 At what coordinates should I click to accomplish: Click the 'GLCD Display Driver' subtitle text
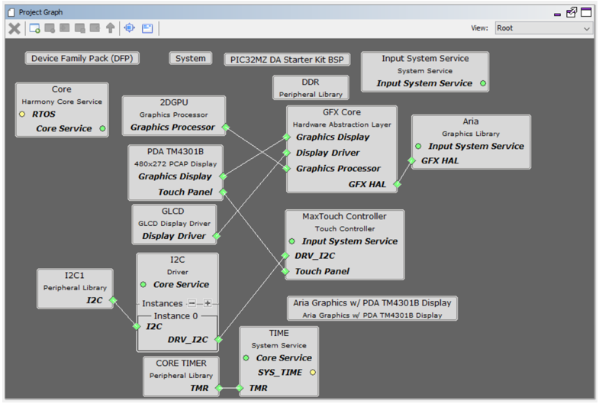[174, 224]
